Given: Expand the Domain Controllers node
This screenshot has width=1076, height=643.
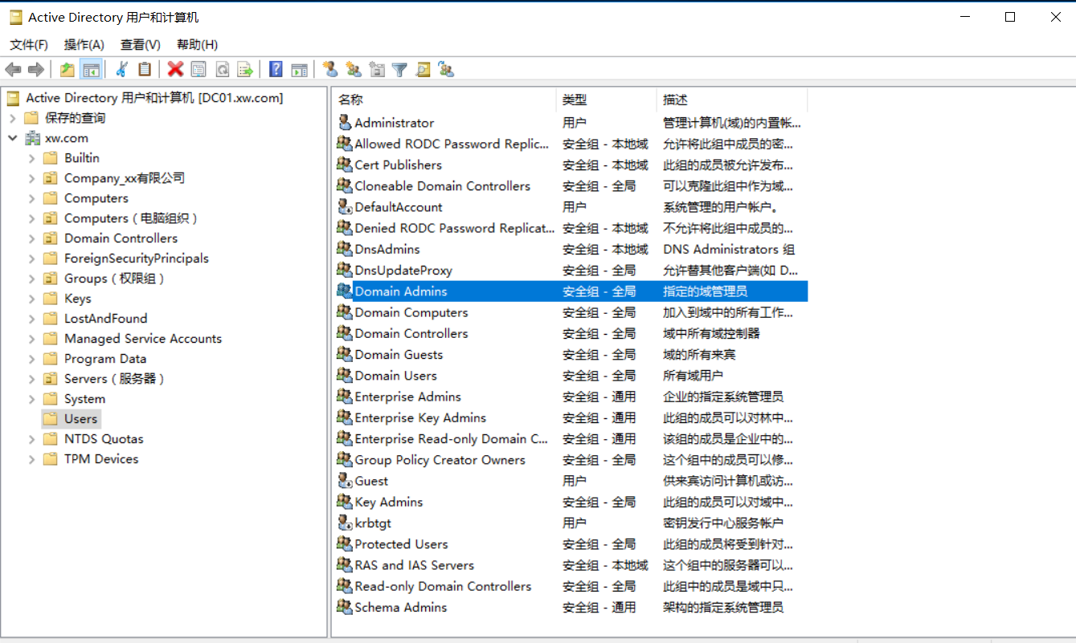Looking at the screenshot, I should click(32, 238).
